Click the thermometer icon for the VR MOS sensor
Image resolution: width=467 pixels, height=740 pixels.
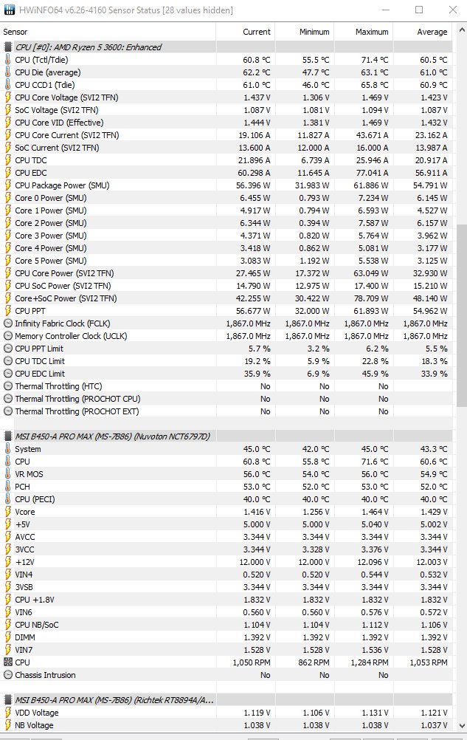pos(8,474)
